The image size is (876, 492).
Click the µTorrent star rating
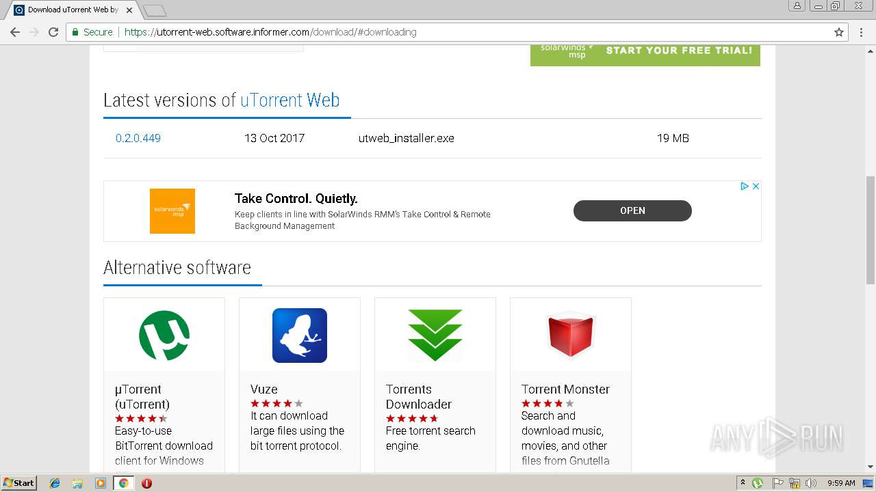point(141,419)
